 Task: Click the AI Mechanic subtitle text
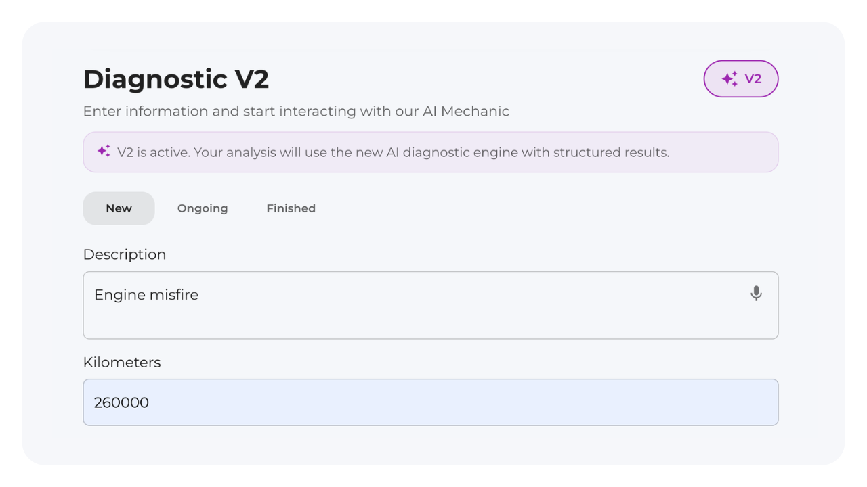point(296,111)
